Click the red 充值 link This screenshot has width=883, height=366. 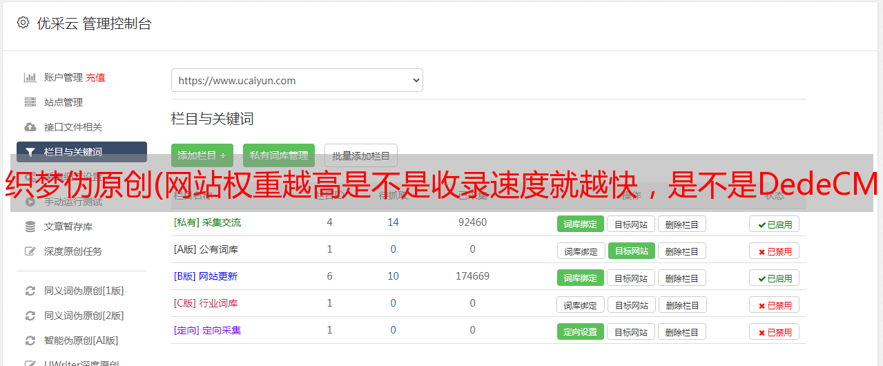(95, 77)
